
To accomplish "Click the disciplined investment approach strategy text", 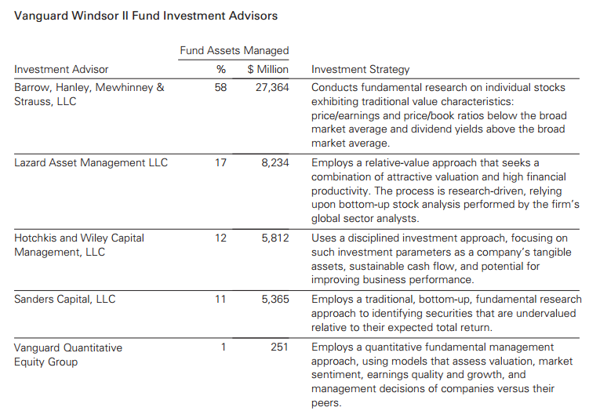I will point(441,259).
